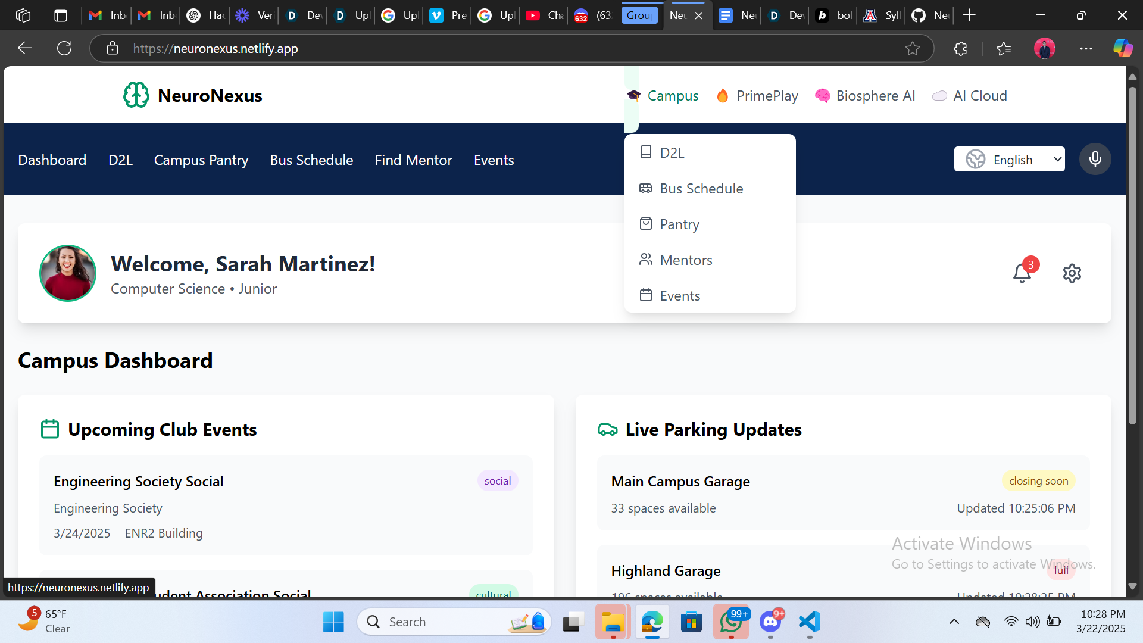Image resolution: width=1143 pixels, height=643 pixels.
Task: Click Sarah Martinez profile picture
Action: [68, 273]
